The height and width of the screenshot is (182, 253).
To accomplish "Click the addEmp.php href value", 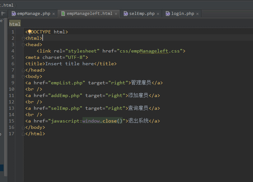I will 65,95.
